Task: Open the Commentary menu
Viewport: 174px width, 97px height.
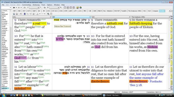Action: 26,5
